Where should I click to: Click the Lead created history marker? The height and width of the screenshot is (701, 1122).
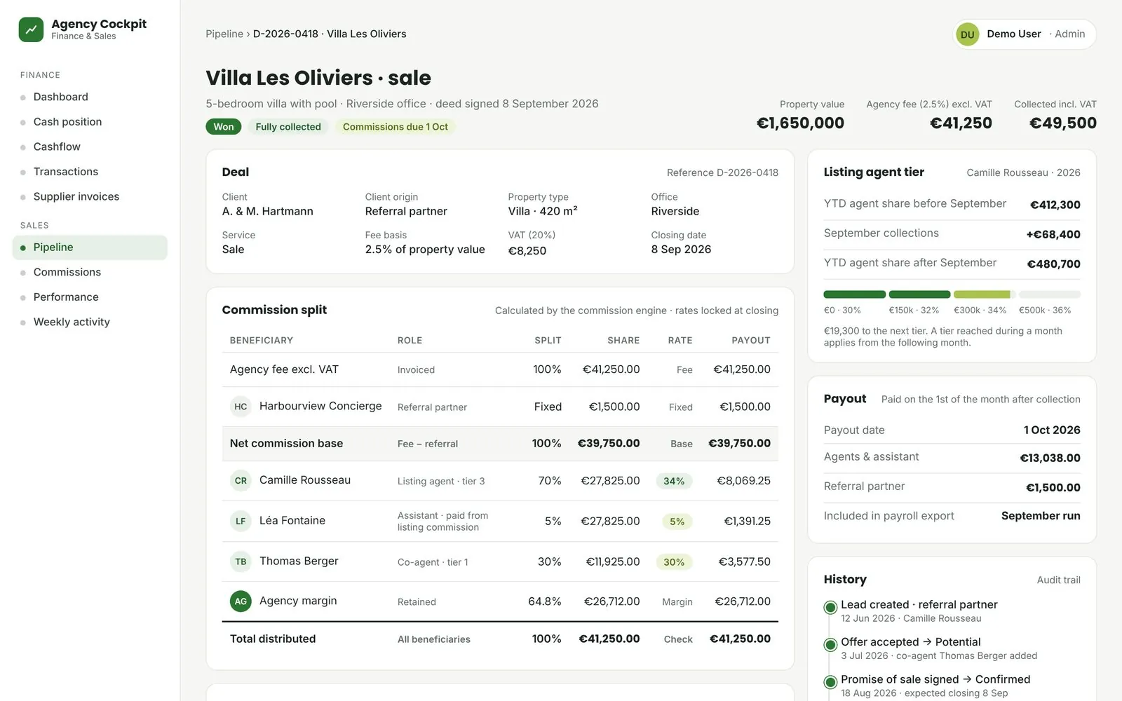830,607
